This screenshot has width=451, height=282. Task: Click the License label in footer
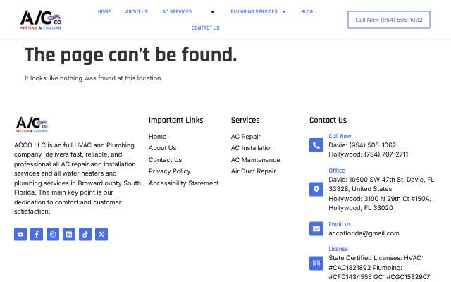(x=338, y=249)
